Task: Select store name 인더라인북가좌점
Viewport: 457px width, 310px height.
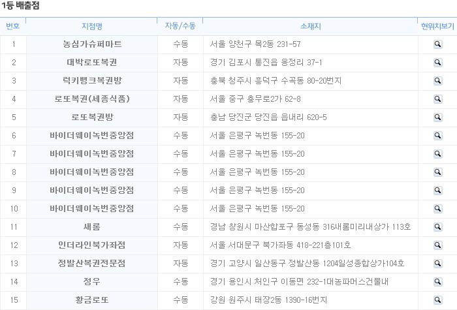Action: 92,245
